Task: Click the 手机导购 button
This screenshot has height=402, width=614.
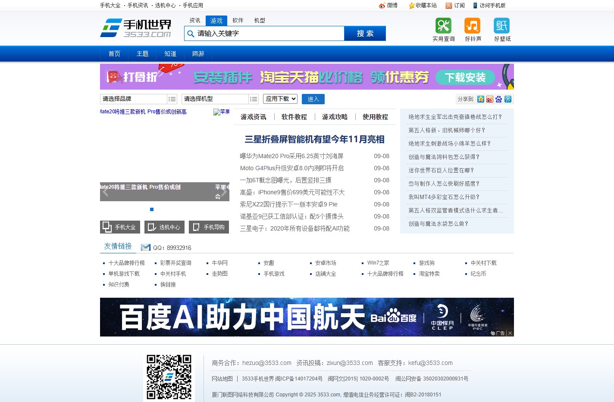Action: (209, 227)
